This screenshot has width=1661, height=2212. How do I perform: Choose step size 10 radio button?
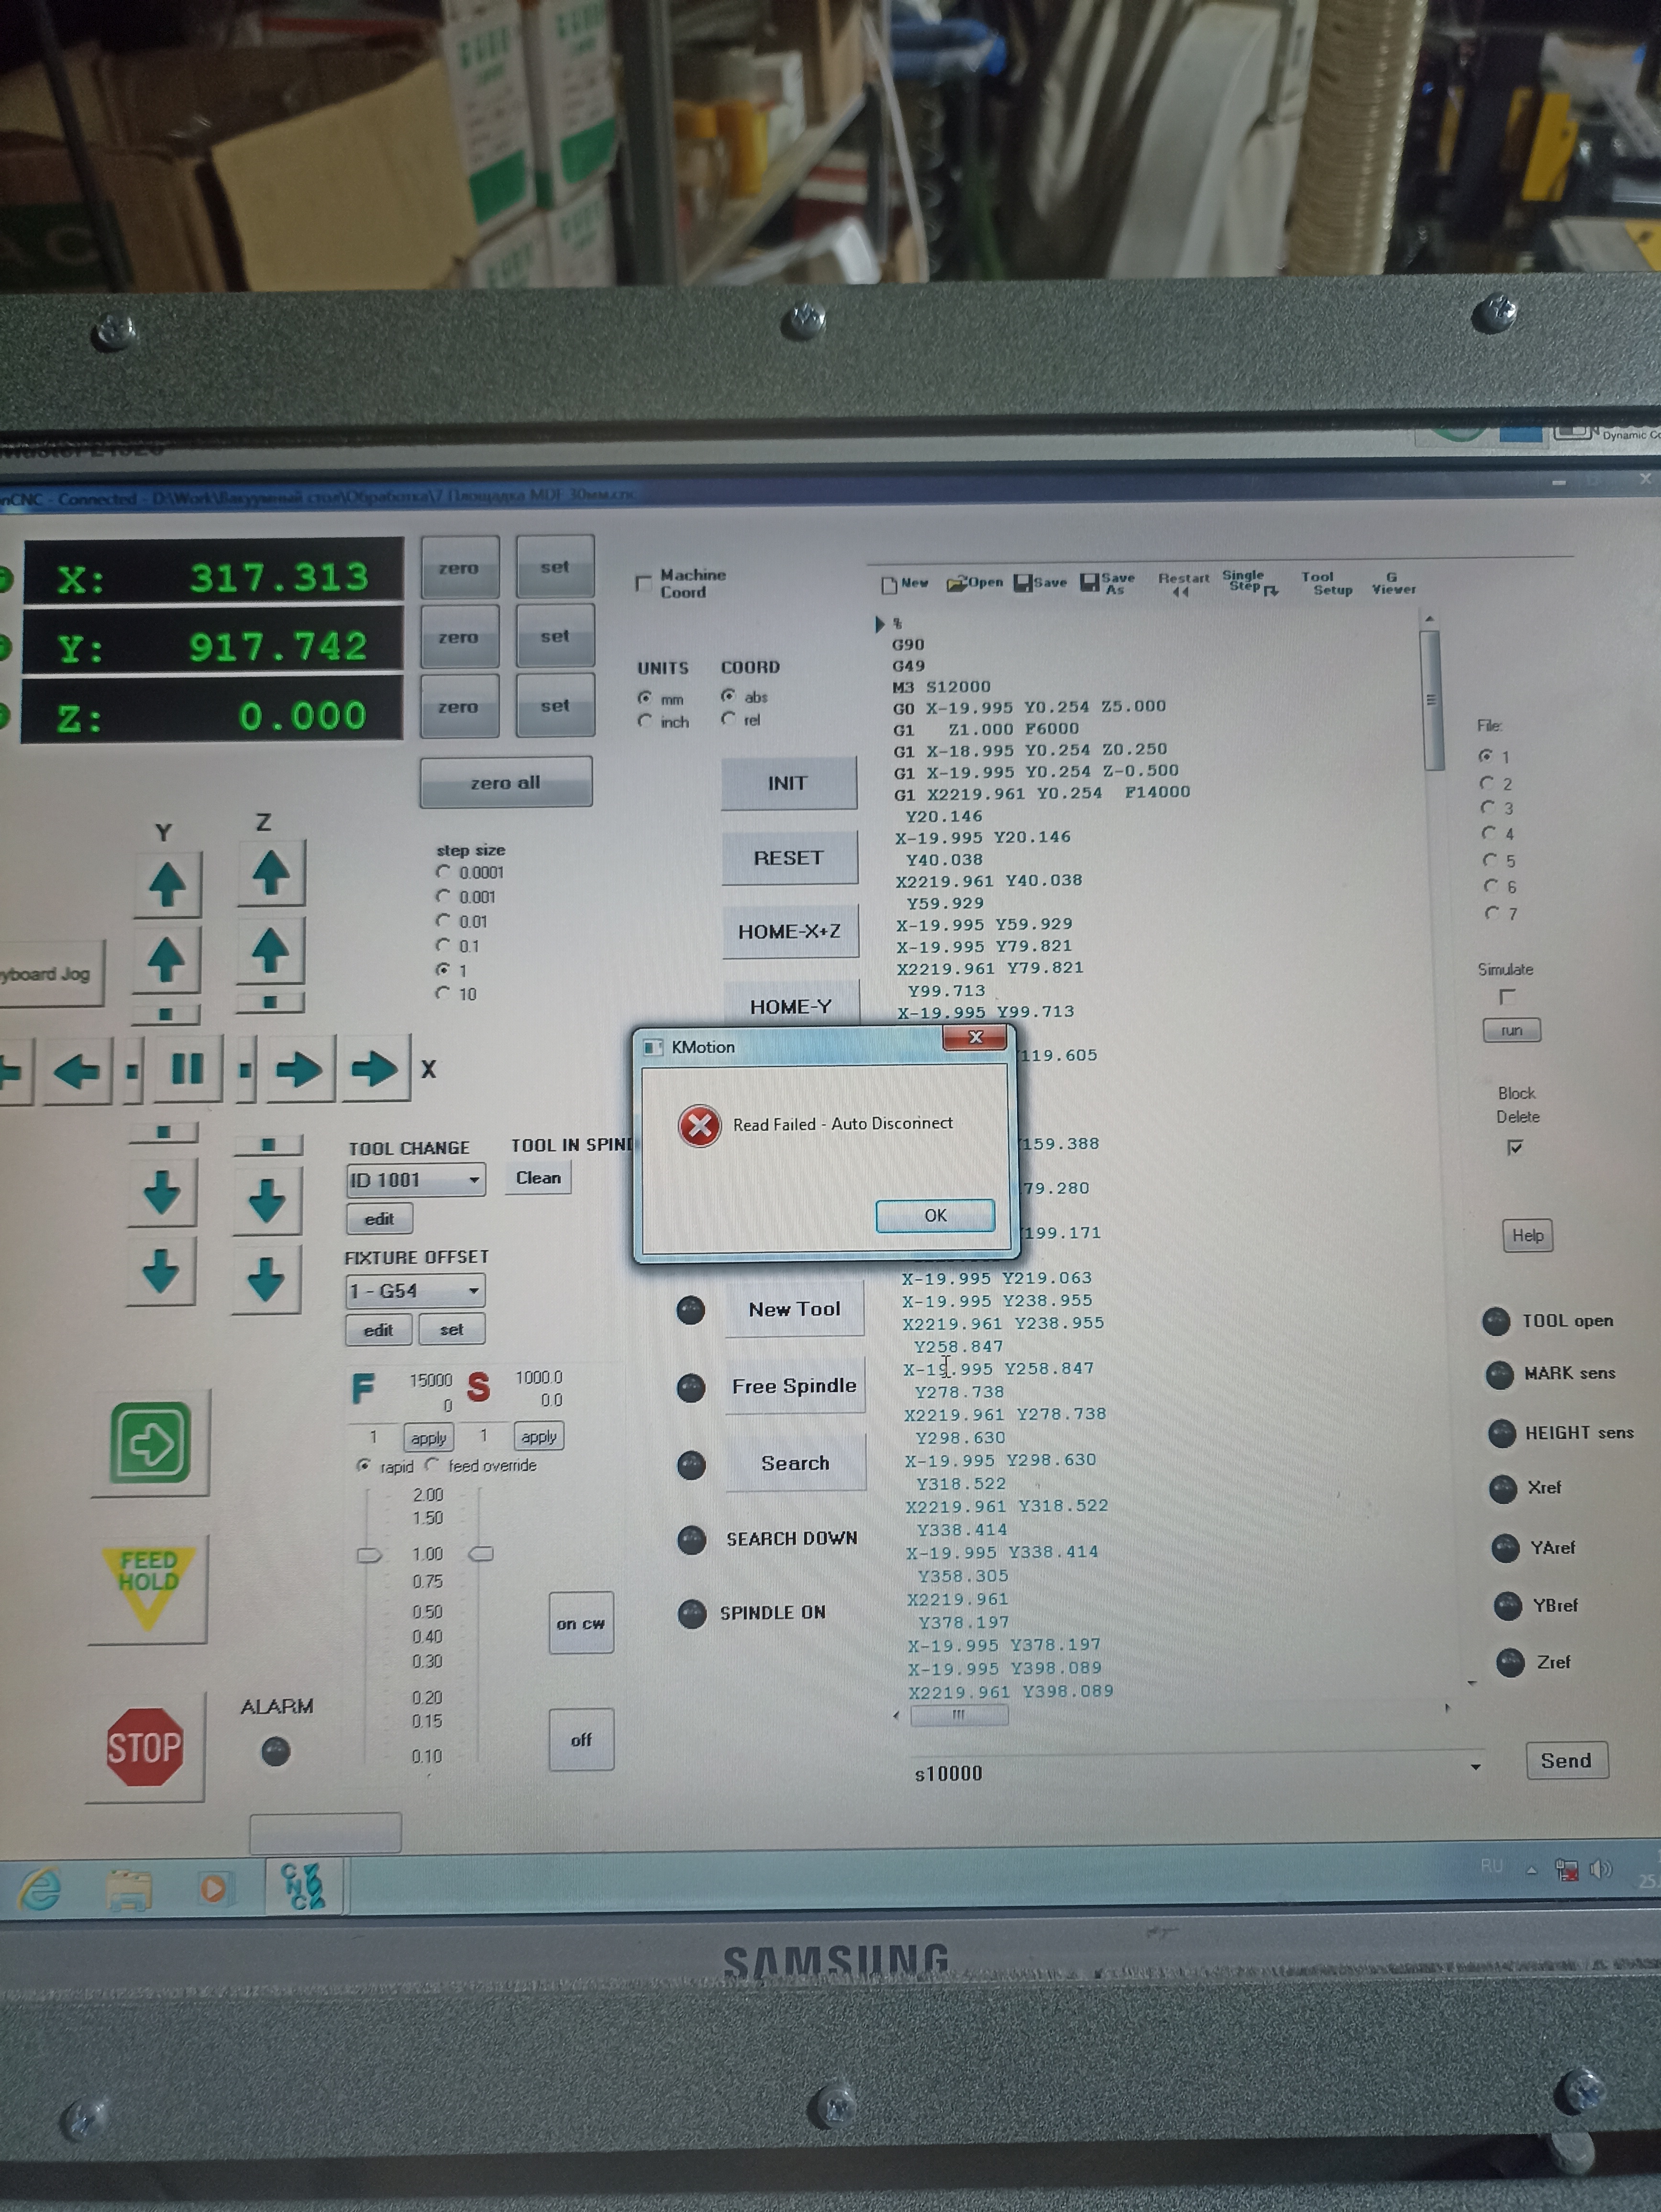click(x=443, y=993)
